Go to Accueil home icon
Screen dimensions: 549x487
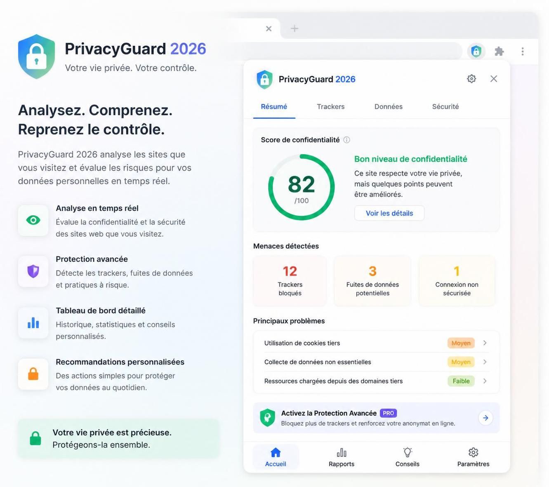(x=276, y=453)
